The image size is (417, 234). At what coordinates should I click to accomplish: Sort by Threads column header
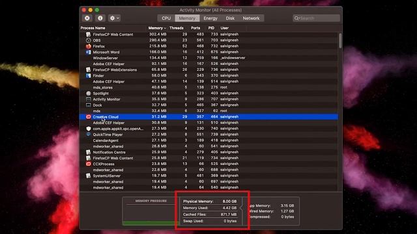[x=177, y=28]
